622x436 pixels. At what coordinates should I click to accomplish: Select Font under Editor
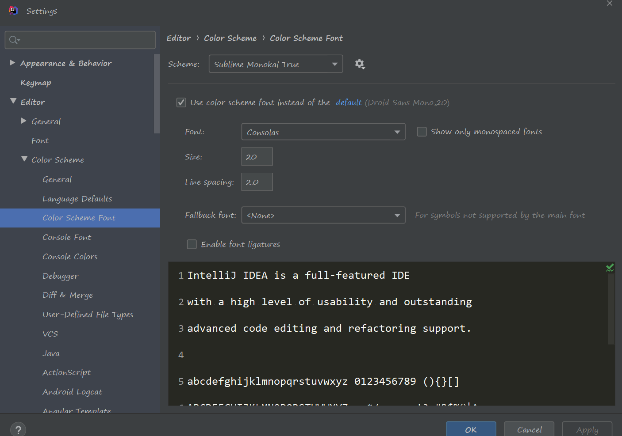coord(40,140)
